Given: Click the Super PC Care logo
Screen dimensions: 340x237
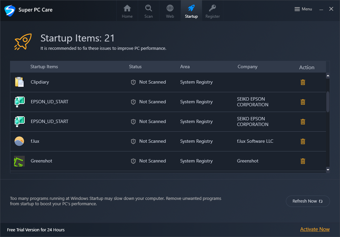Looking at the screenshot, I should click(10, 10).
